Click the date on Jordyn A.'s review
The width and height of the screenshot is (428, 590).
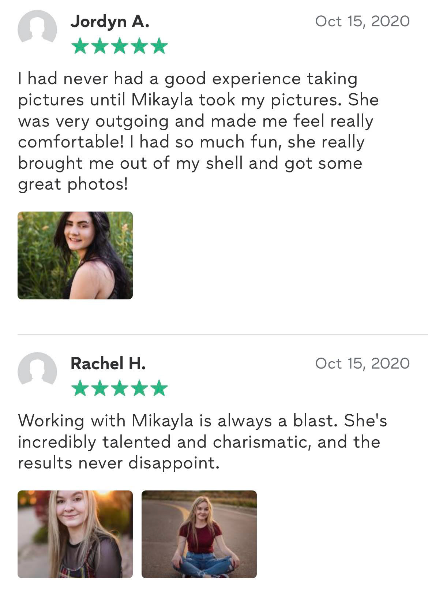362,21
